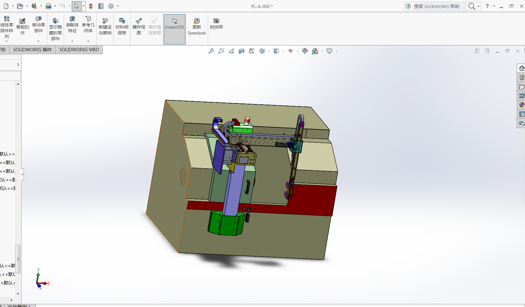The height and width of the screenshot is (307, 525).
Task: Open the 材料明细表 bill of materials tool
Action: click(x=122, y=26)
